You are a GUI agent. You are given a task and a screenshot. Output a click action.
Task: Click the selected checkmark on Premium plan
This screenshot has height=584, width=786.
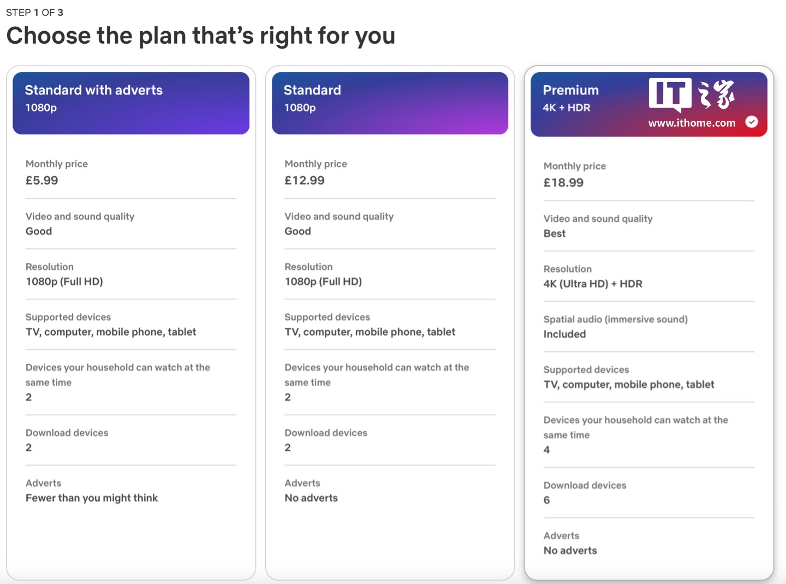point(752,122)
